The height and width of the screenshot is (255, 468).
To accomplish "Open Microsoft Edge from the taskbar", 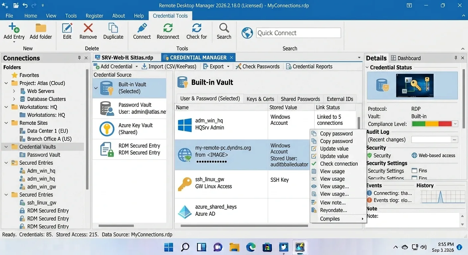I will pos(251,247).
